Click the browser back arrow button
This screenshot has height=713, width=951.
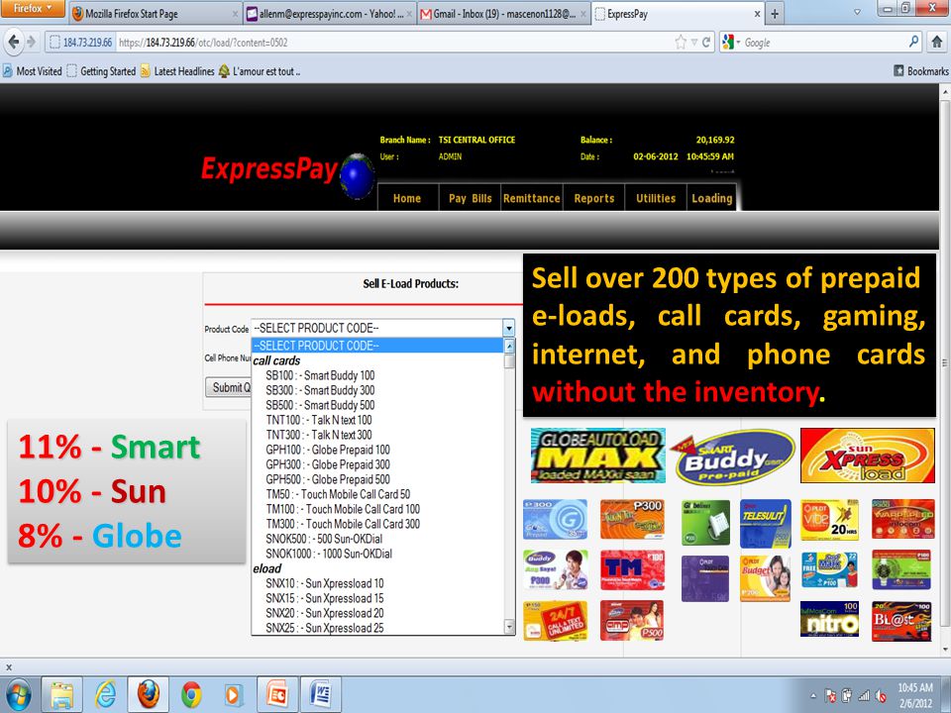(14, 42)
